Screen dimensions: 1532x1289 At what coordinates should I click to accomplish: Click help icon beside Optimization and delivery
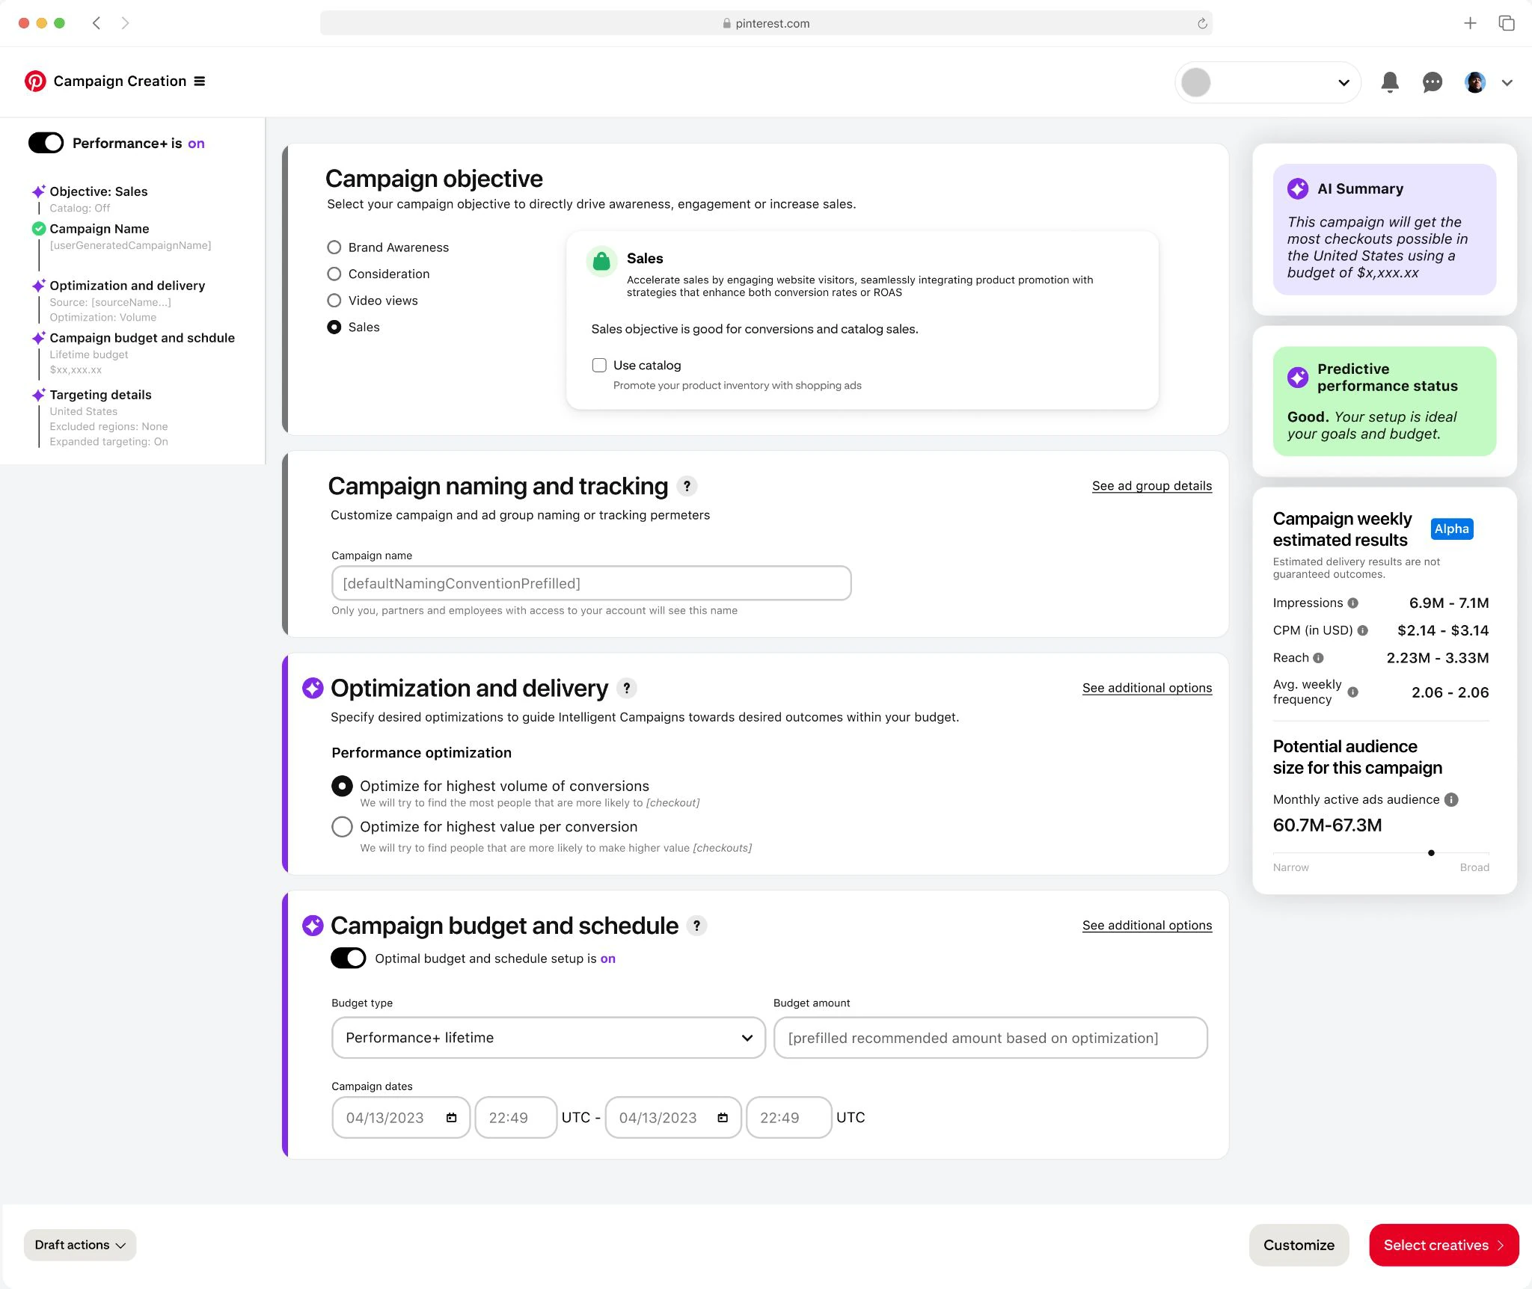click(x=627, y=688)
